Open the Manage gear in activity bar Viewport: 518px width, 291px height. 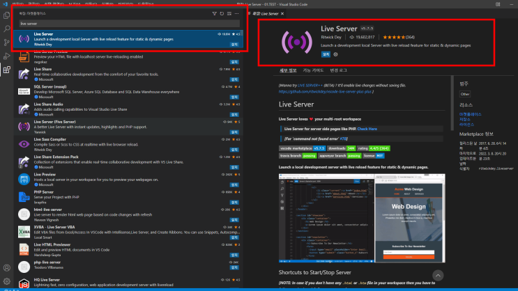tap(6, 281)
